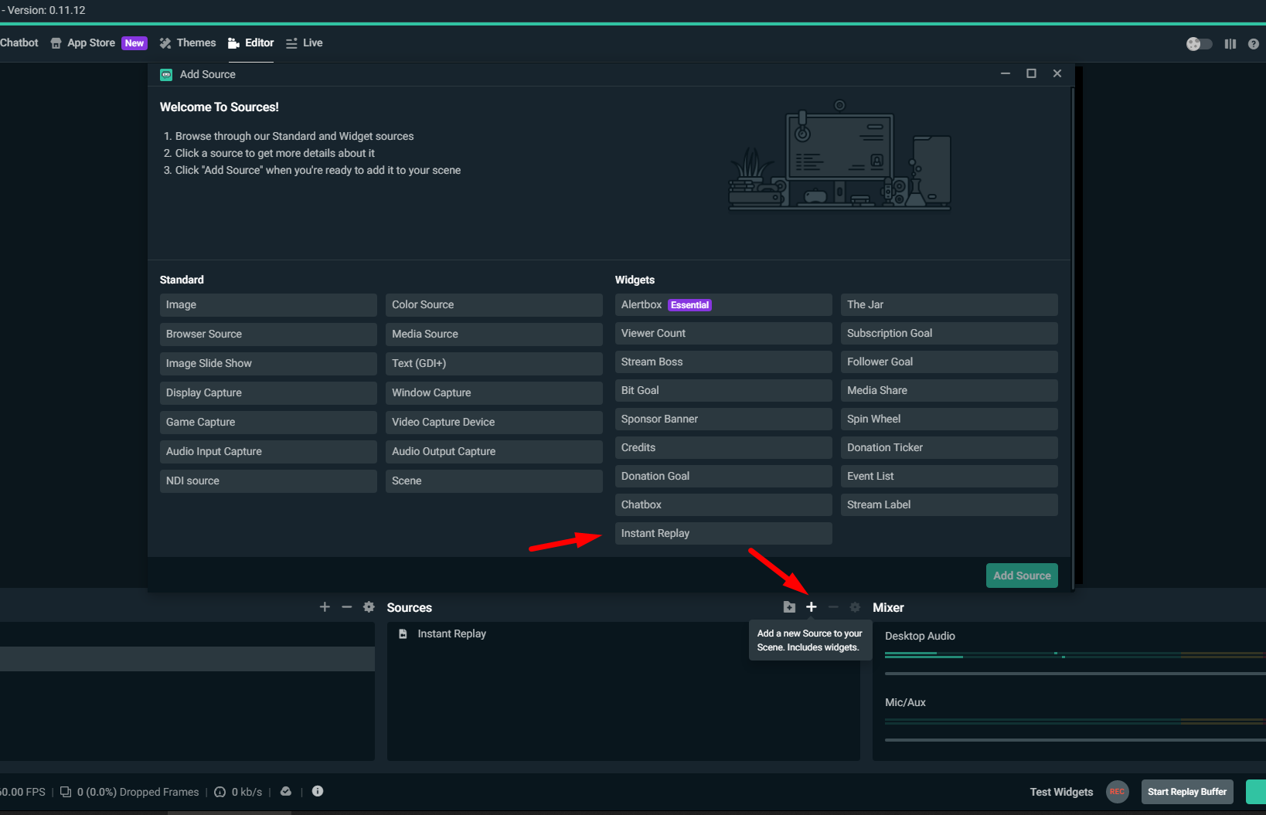Viewport: 1266px width, 815px height.
Task: Select the Image standard source
Action: click(268, 304)
